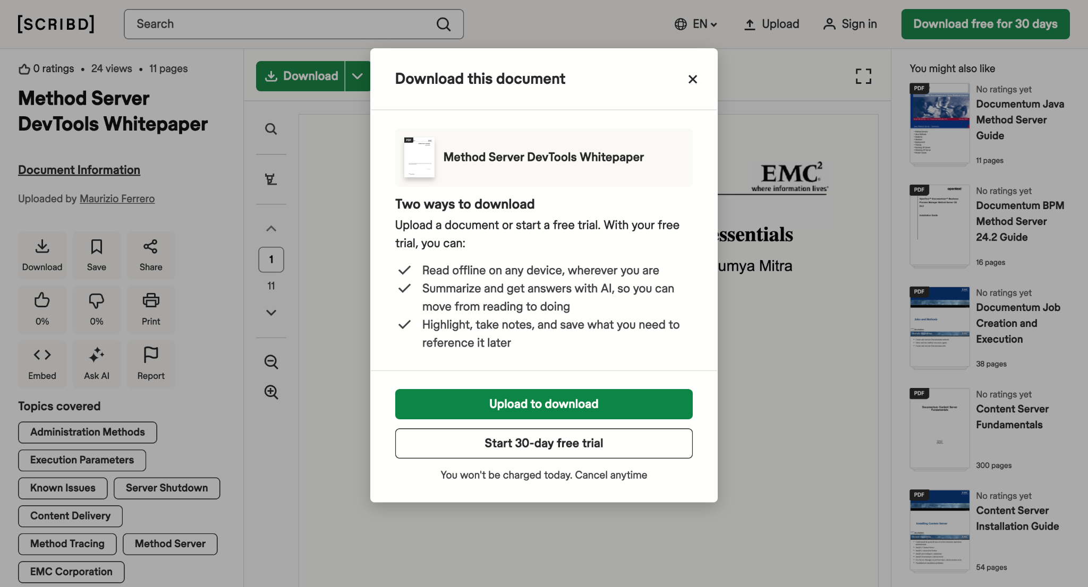
Task: Open Content Server Installation Guide title link
Action: 1017,519
